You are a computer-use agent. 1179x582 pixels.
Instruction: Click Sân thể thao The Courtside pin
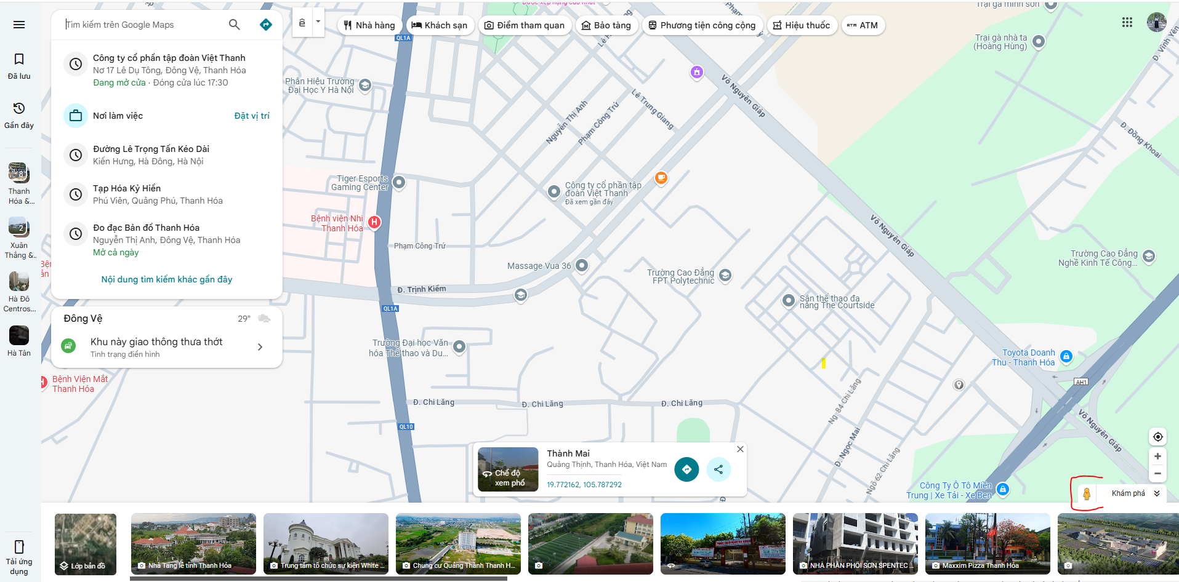(788, 301)
